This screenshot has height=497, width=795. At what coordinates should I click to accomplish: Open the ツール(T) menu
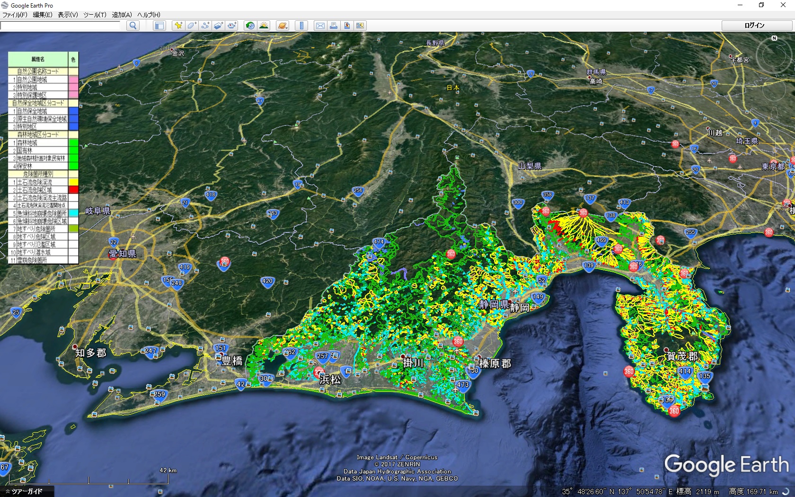pos(95,15)
